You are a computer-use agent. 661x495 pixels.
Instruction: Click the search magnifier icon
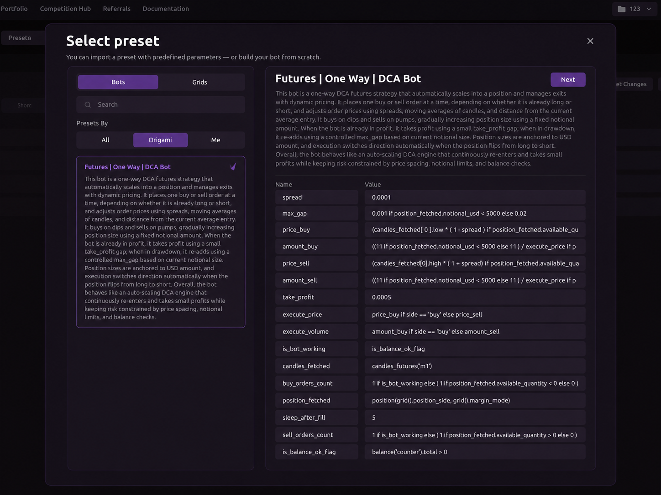(x=88, y=105)
